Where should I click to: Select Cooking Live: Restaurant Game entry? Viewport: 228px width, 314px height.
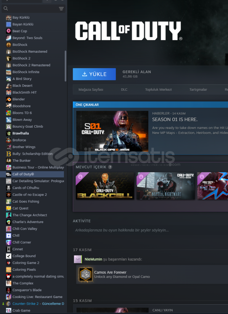(x=38, y=297)
